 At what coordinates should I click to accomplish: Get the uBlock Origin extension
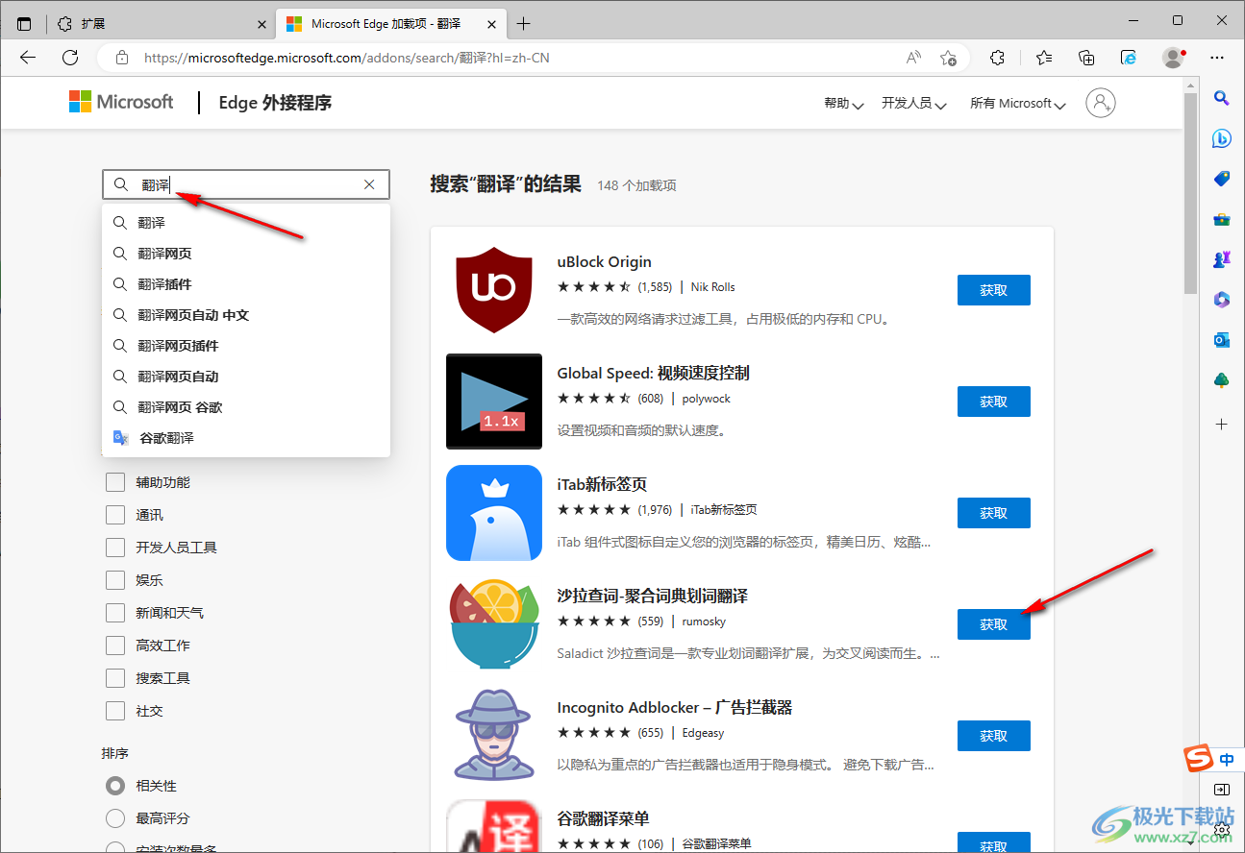coord(993,290)
